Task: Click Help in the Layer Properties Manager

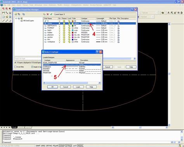Action: coord(131,67)
